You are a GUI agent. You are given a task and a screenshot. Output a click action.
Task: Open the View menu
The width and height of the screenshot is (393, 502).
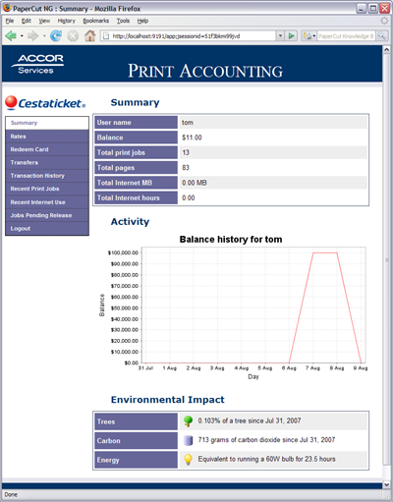(44, 21)
